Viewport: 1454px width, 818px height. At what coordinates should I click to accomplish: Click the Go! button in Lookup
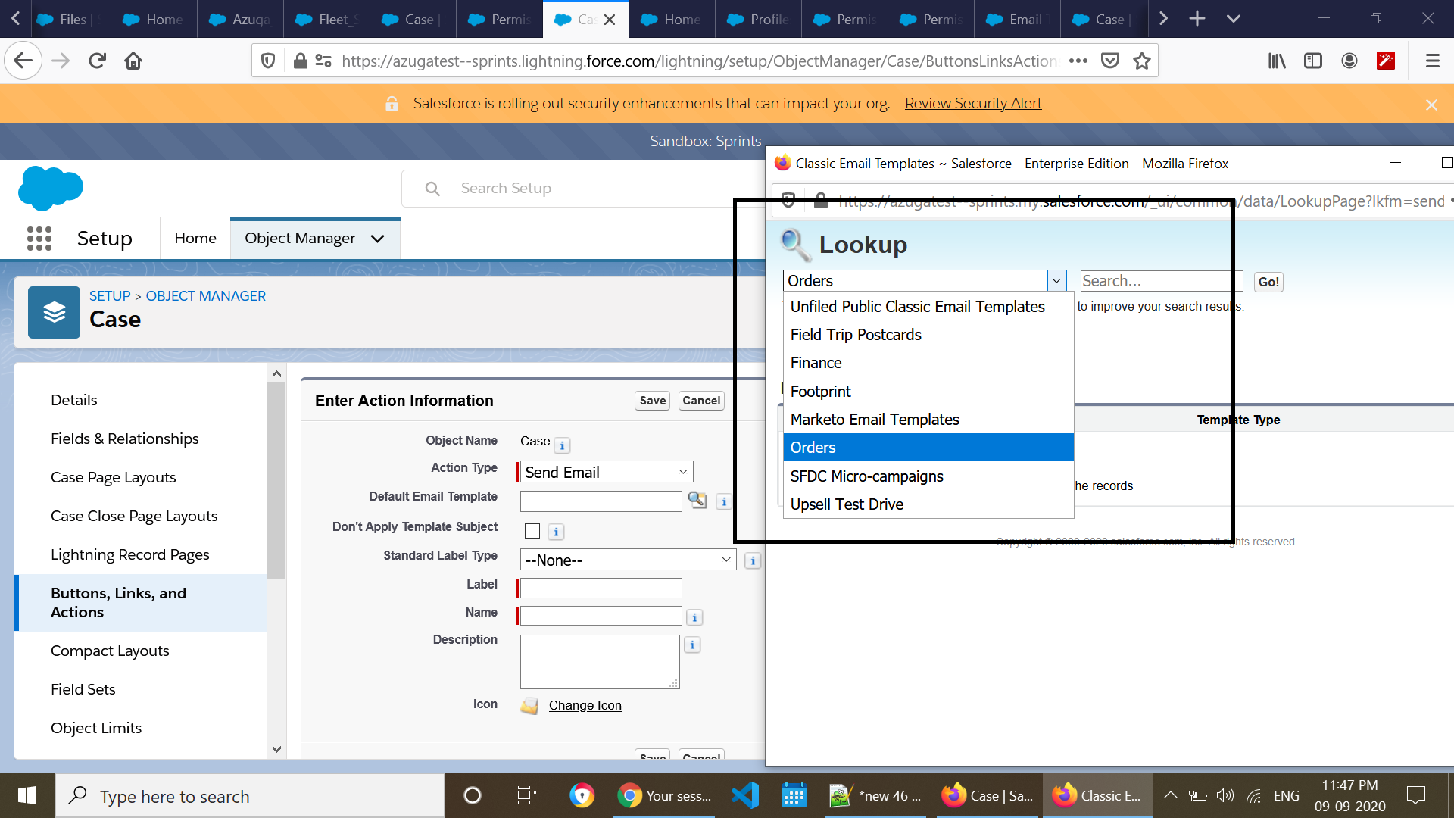click(x=1268, y=282)
